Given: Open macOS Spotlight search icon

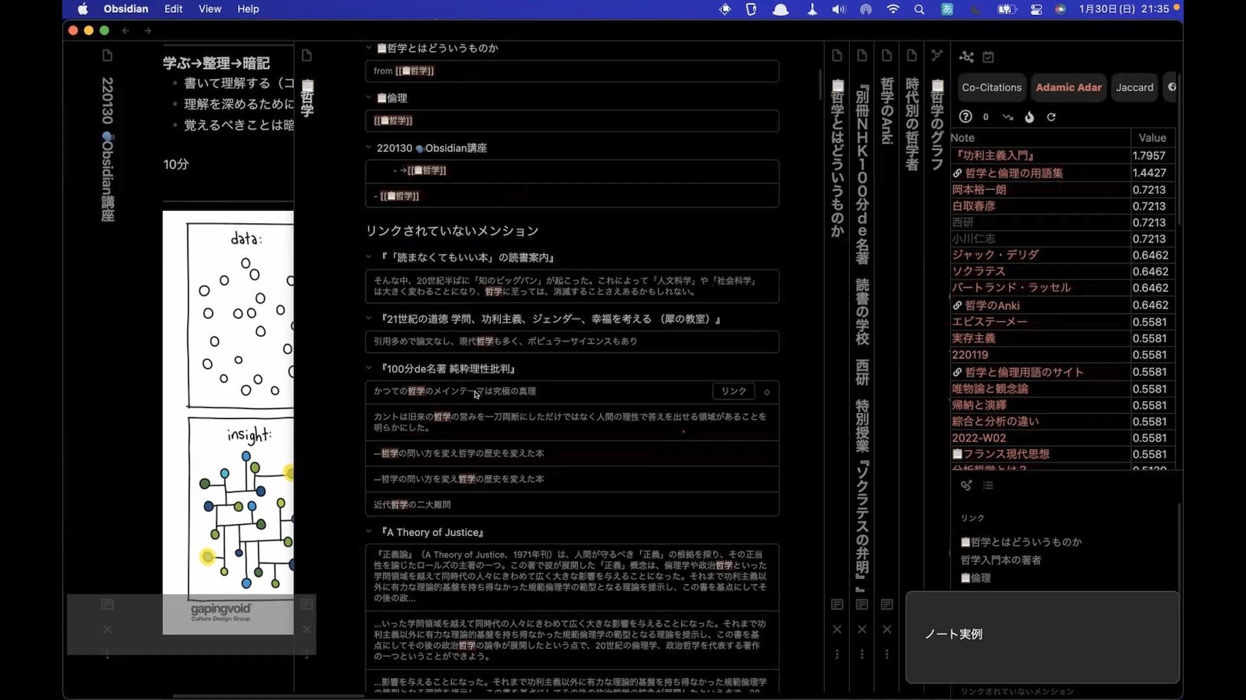Looking at the screenshot, I should (919, 9).
